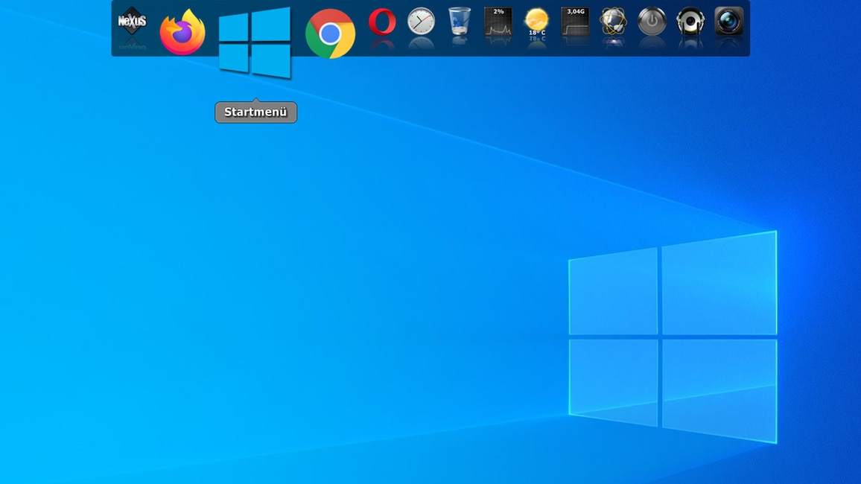Launch Google Chrome from the dock

330,34
